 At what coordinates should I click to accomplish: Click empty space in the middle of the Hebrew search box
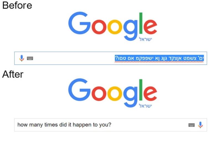click(75, 58)
